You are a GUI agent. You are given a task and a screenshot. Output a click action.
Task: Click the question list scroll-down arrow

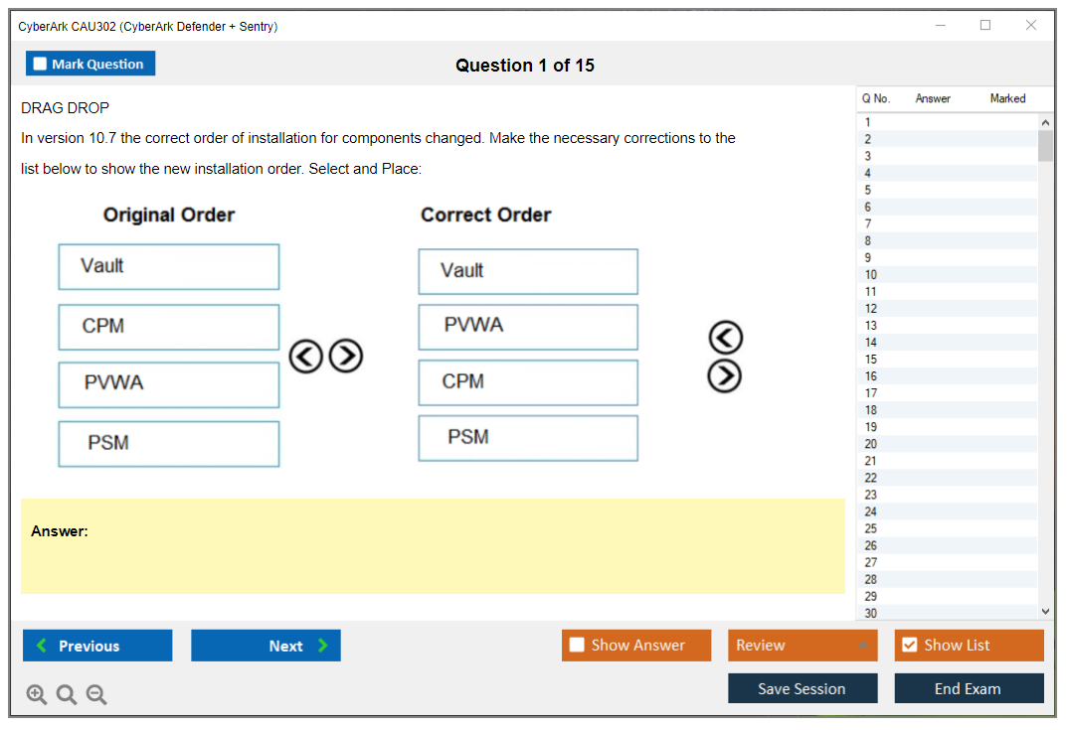point(1045,612)
